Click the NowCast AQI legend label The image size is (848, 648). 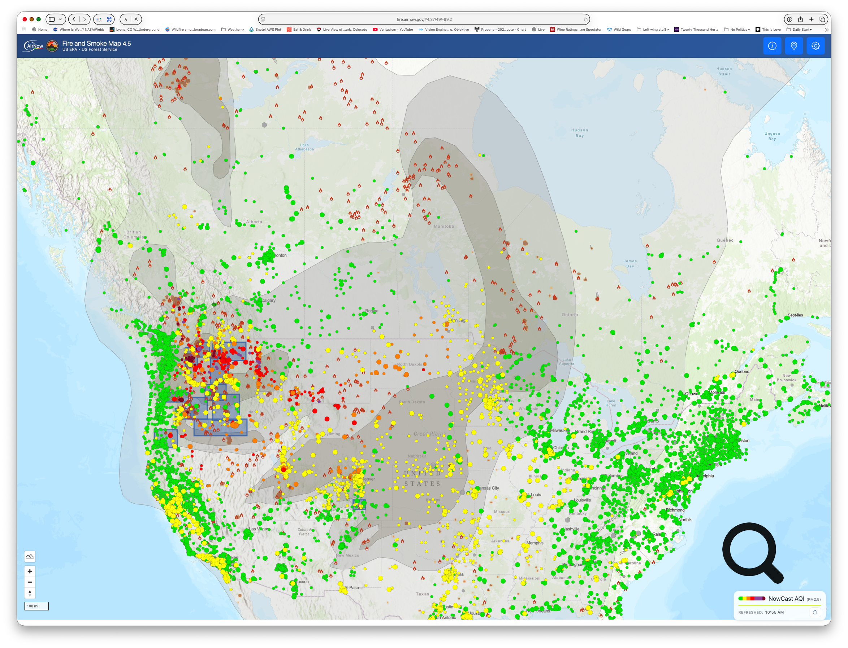coord(786,599)
